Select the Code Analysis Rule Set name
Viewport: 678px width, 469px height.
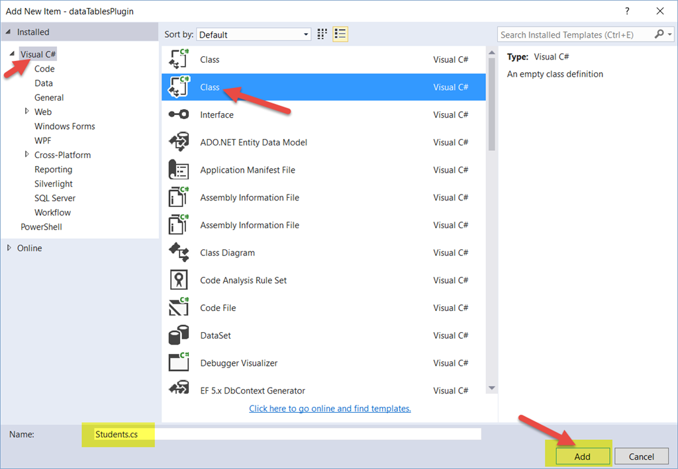(x=244, y=280)
